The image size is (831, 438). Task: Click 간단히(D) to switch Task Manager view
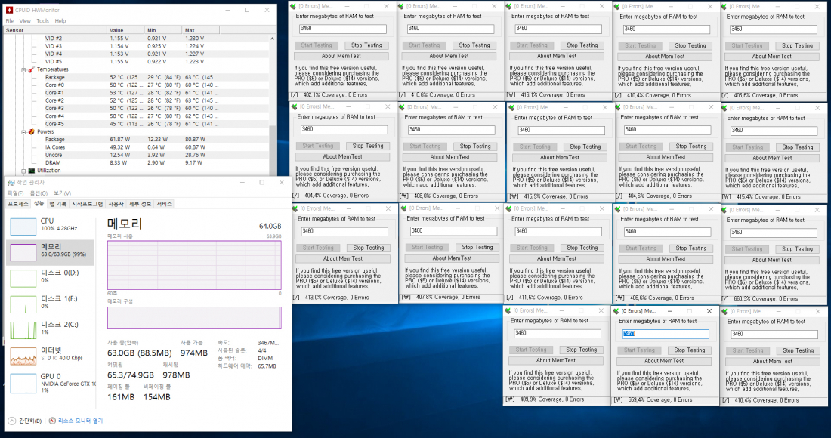tap(30, 420)
